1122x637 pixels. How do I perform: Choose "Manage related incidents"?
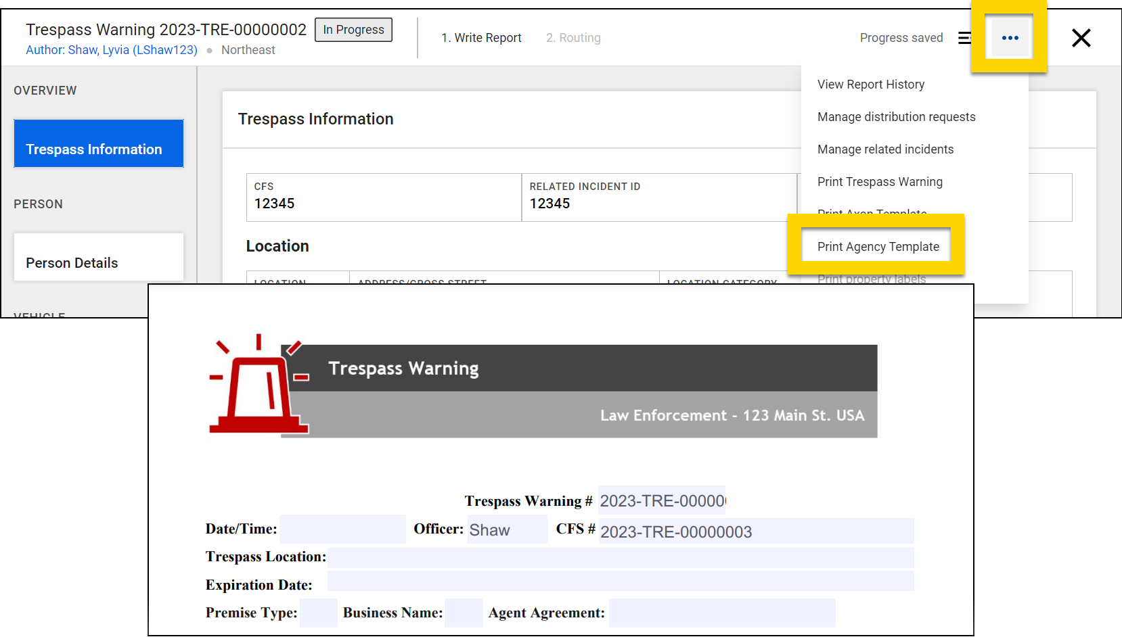pyautogui.click(x=885, y=149)
